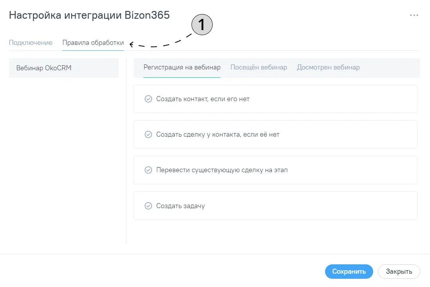
Task: Click the 'Настройка интеграции Bizon365' heading
Action: (x=89, y=15)
